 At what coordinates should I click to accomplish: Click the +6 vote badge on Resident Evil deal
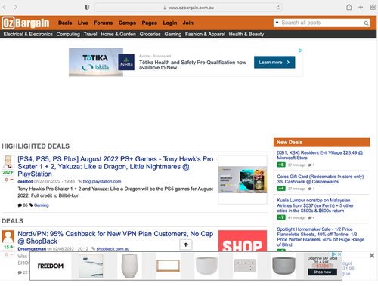tap(281, 165)
